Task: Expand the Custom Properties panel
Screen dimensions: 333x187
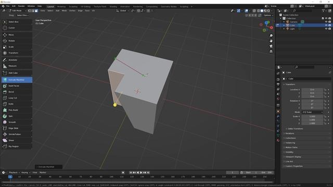Action: click(294, 166)
